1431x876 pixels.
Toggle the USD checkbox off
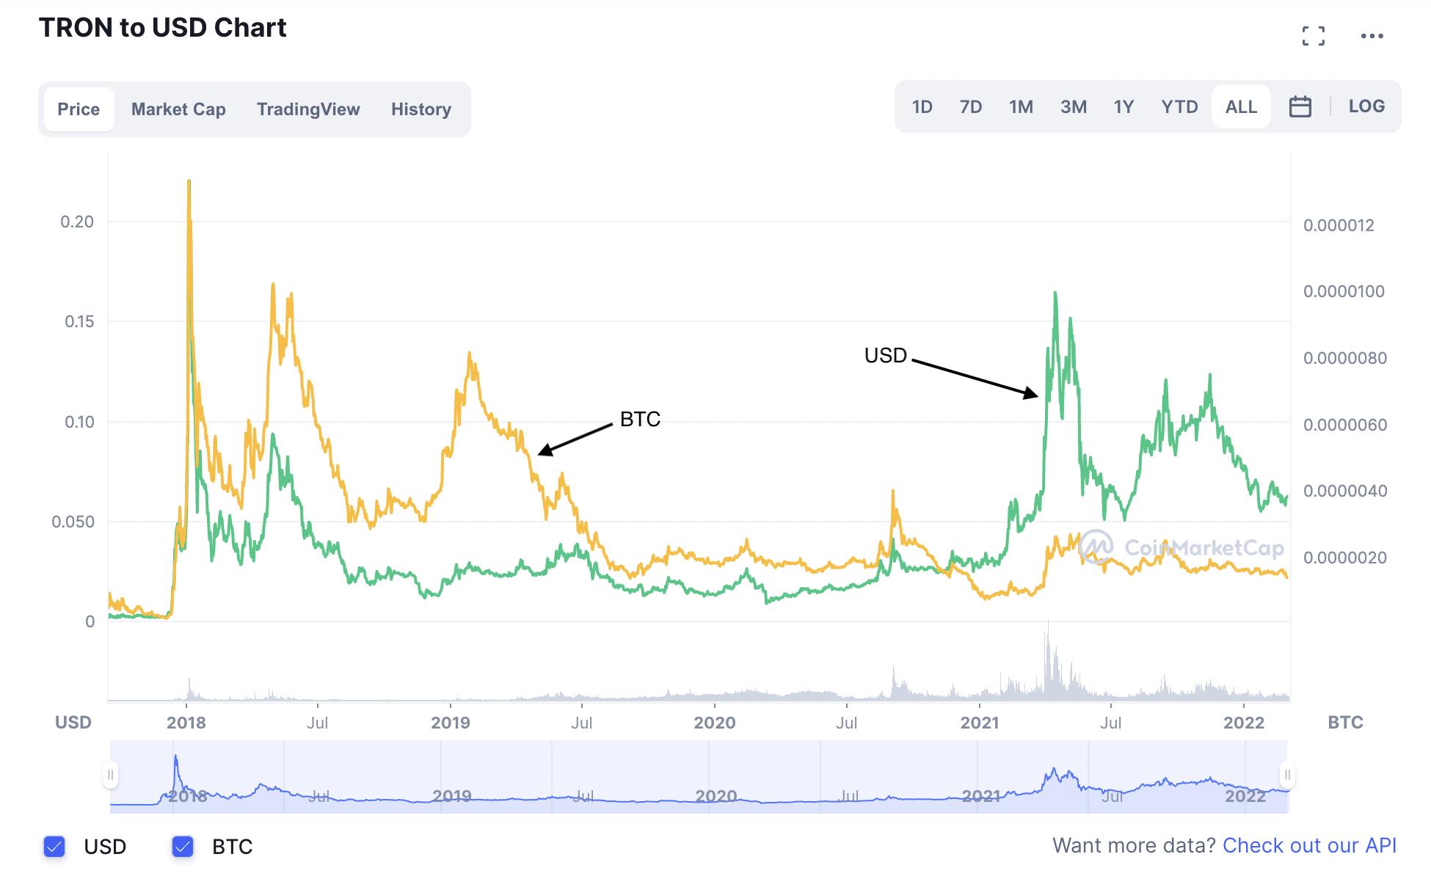(54, 847)
